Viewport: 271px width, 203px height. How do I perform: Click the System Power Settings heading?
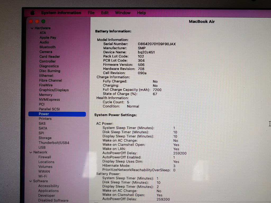click(116, 115)
